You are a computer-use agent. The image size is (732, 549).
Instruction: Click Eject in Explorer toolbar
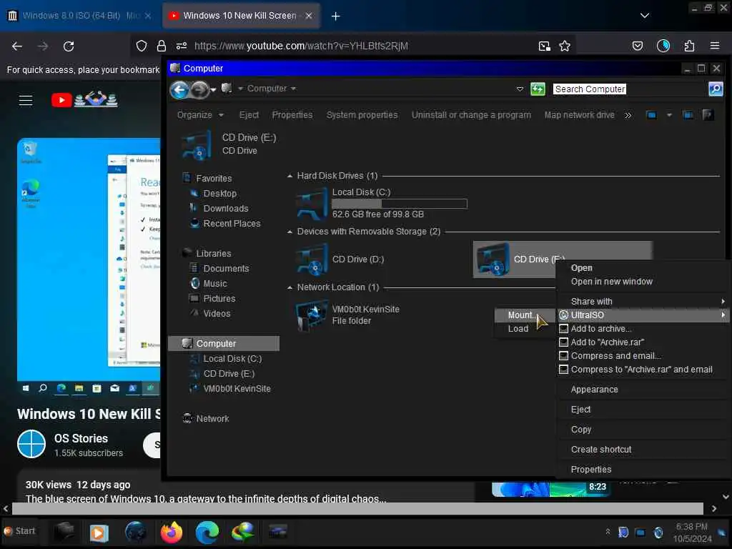249,115
